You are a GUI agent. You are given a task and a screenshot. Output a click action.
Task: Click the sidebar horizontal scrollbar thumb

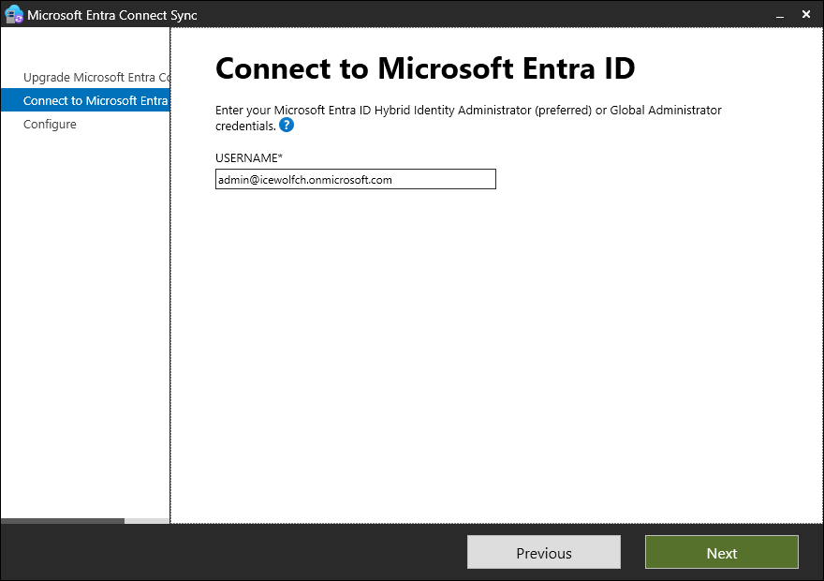point(63,521)
